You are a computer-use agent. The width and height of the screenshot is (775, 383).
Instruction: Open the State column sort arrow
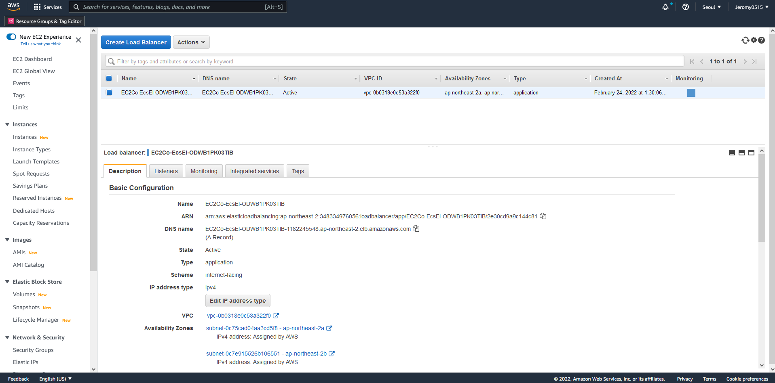356,79
